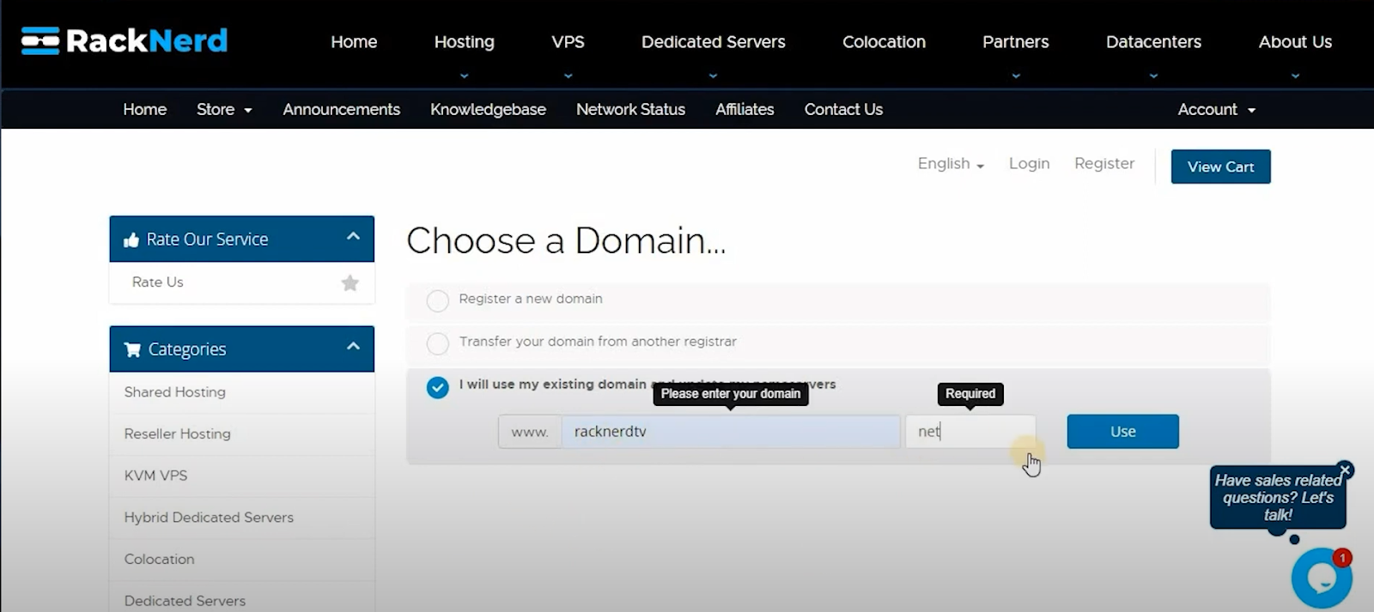
Task: Click the Use button
Action: tap(1122, 432)
